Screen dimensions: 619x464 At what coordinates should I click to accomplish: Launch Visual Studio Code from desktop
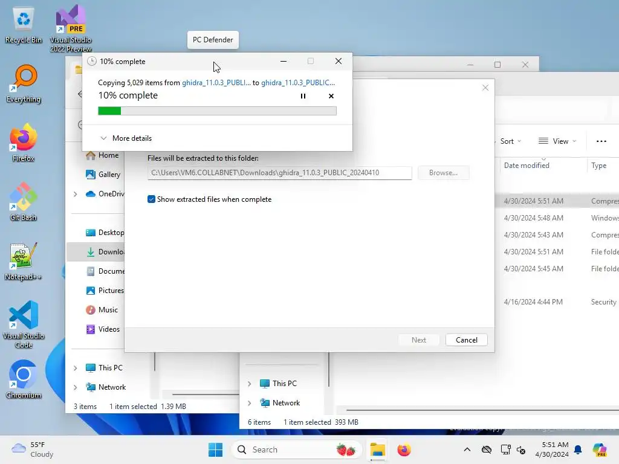click(24, 324)
